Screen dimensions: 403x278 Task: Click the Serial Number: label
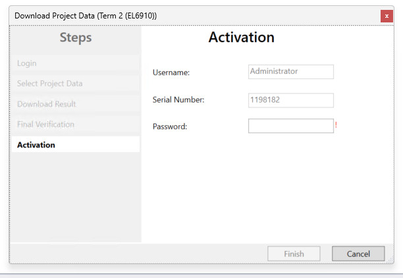[178, 99]
